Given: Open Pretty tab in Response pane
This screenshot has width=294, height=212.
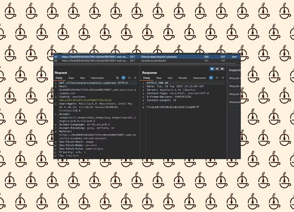Looking at the screenshot, I should pyautogui.click(x=147, y=78).
